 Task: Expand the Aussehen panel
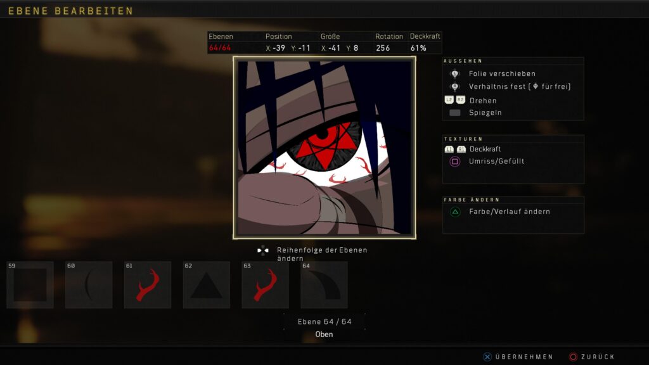point(463,61)
